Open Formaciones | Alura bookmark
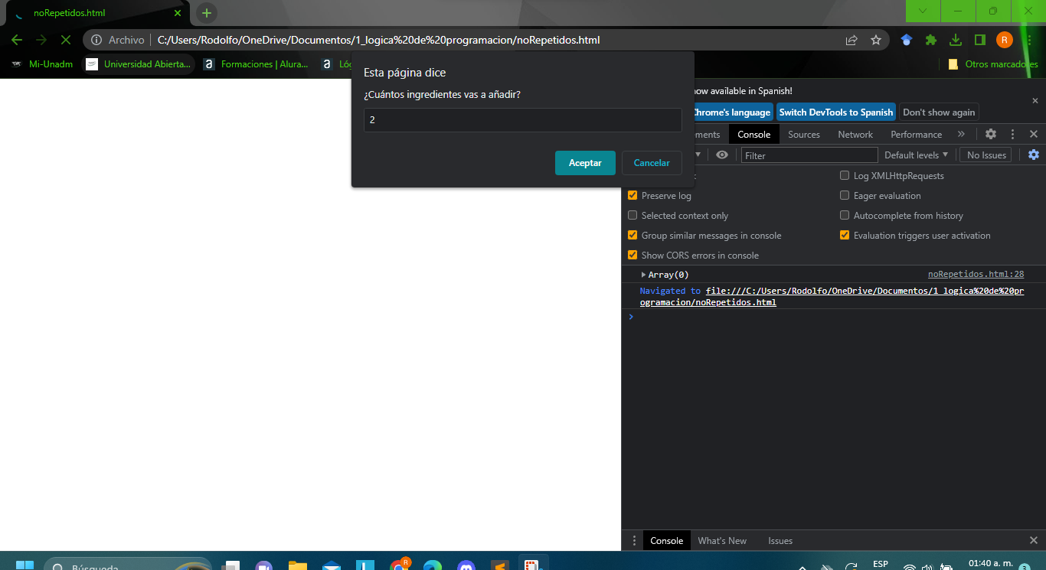The image size is (1046, 570). point(257,64)
